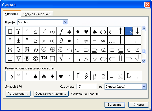
Task: Click the highlighted right arrow symbol in the grid
Action: [129, 31]
